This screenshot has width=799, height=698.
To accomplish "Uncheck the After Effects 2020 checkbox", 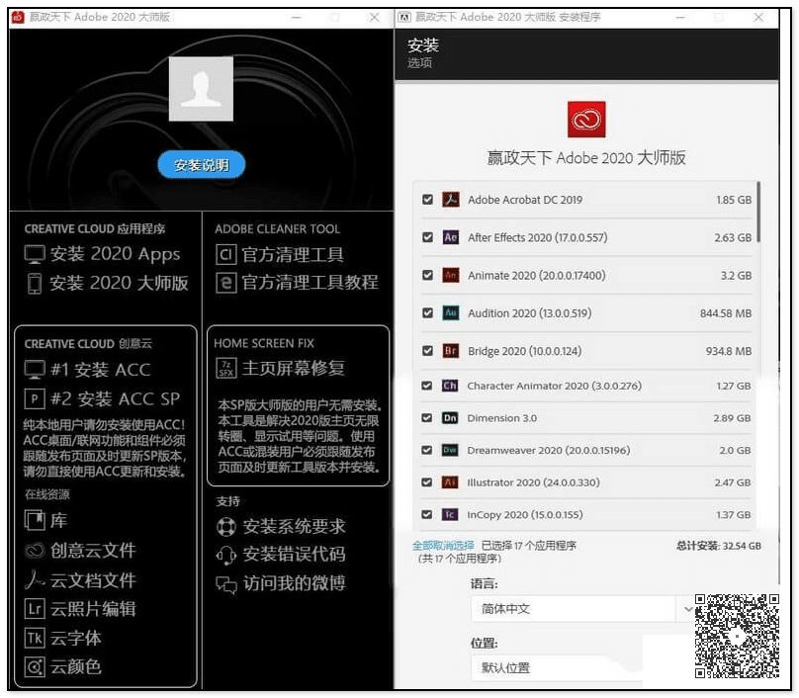I will [x=427, y=237].
